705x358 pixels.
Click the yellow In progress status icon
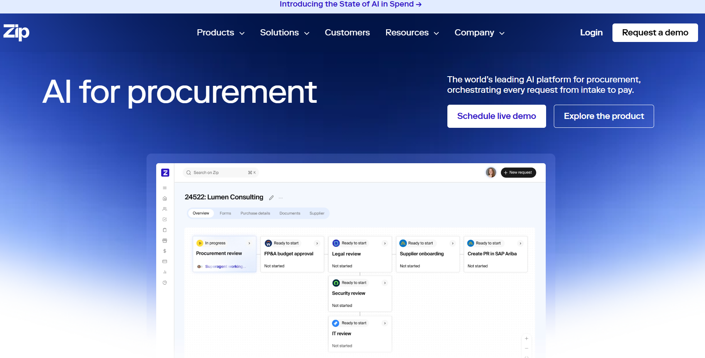click(x=200, y=243)
